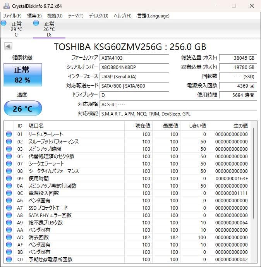Image resolution: width=261 pixels, height=267 pixels.
Task: Click power on hours value 5694 時間
Action: (x=238, y=95)
